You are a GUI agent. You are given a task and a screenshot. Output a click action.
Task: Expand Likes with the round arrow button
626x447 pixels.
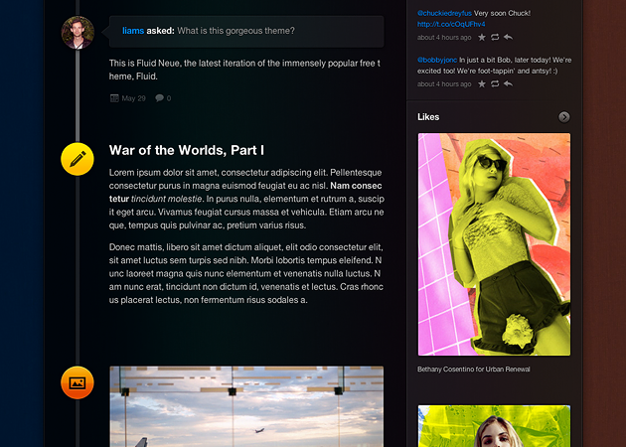click(564, 117)
